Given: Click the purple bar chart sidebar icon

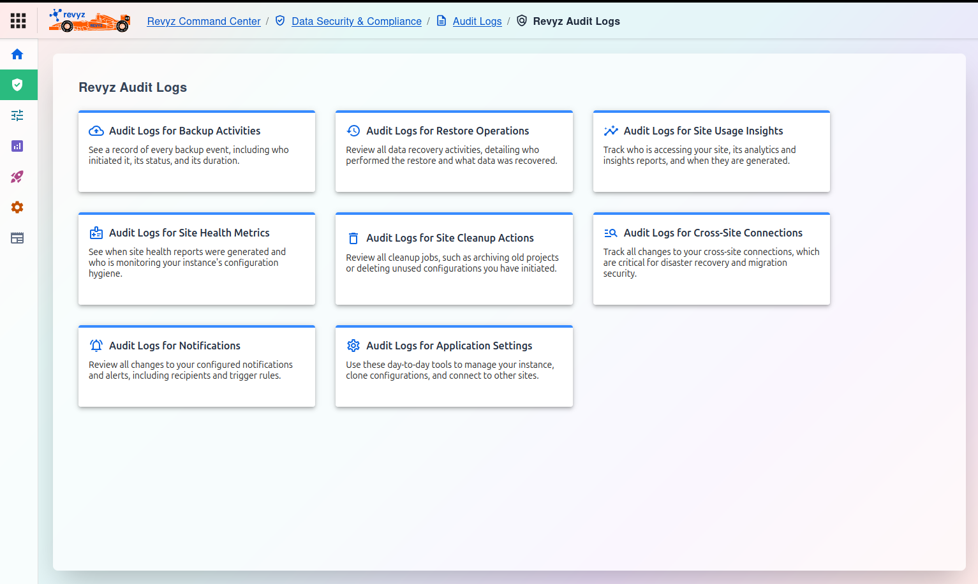Looking at the screenshot, I should [17, 146].
